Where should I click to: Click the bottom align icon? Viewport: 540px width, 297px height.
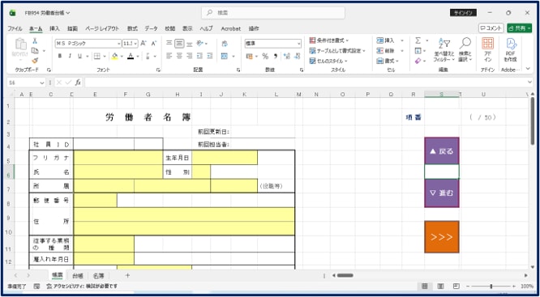click(190, 44)
